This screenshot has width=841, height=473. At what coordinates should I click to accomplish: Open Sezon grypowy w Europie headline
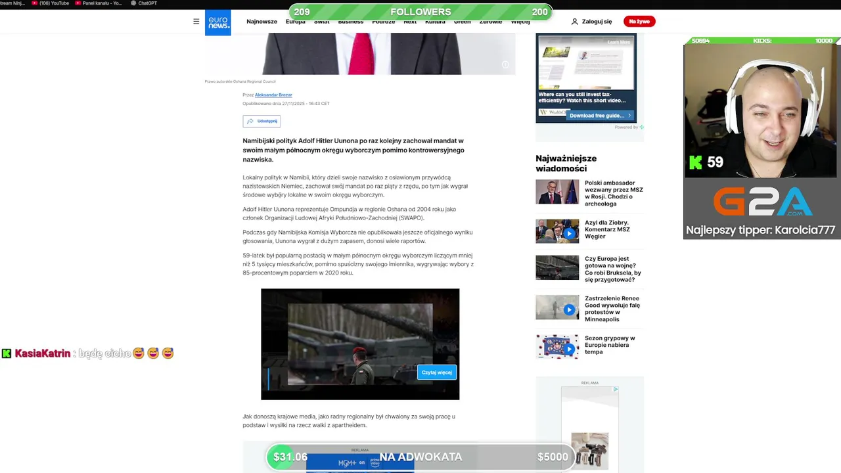click(x=610, y=345)
